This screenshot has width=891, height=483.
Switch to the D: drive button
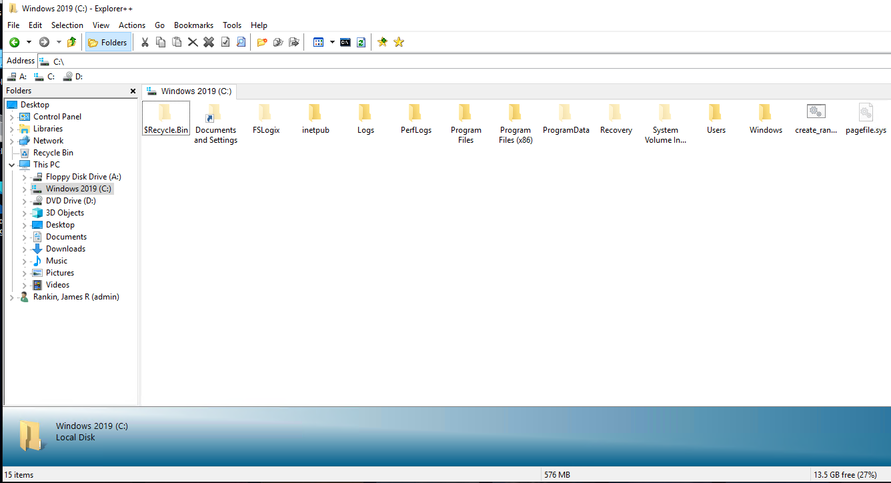(73, 77)
